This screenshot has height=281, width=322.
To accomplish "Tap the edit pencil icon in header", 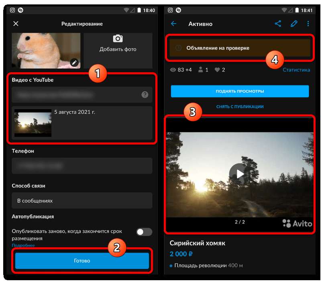I will click(x=294, y=24).
